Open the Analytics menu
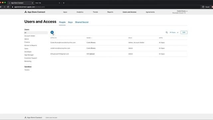The image size is (213, 120). (80, 12)
